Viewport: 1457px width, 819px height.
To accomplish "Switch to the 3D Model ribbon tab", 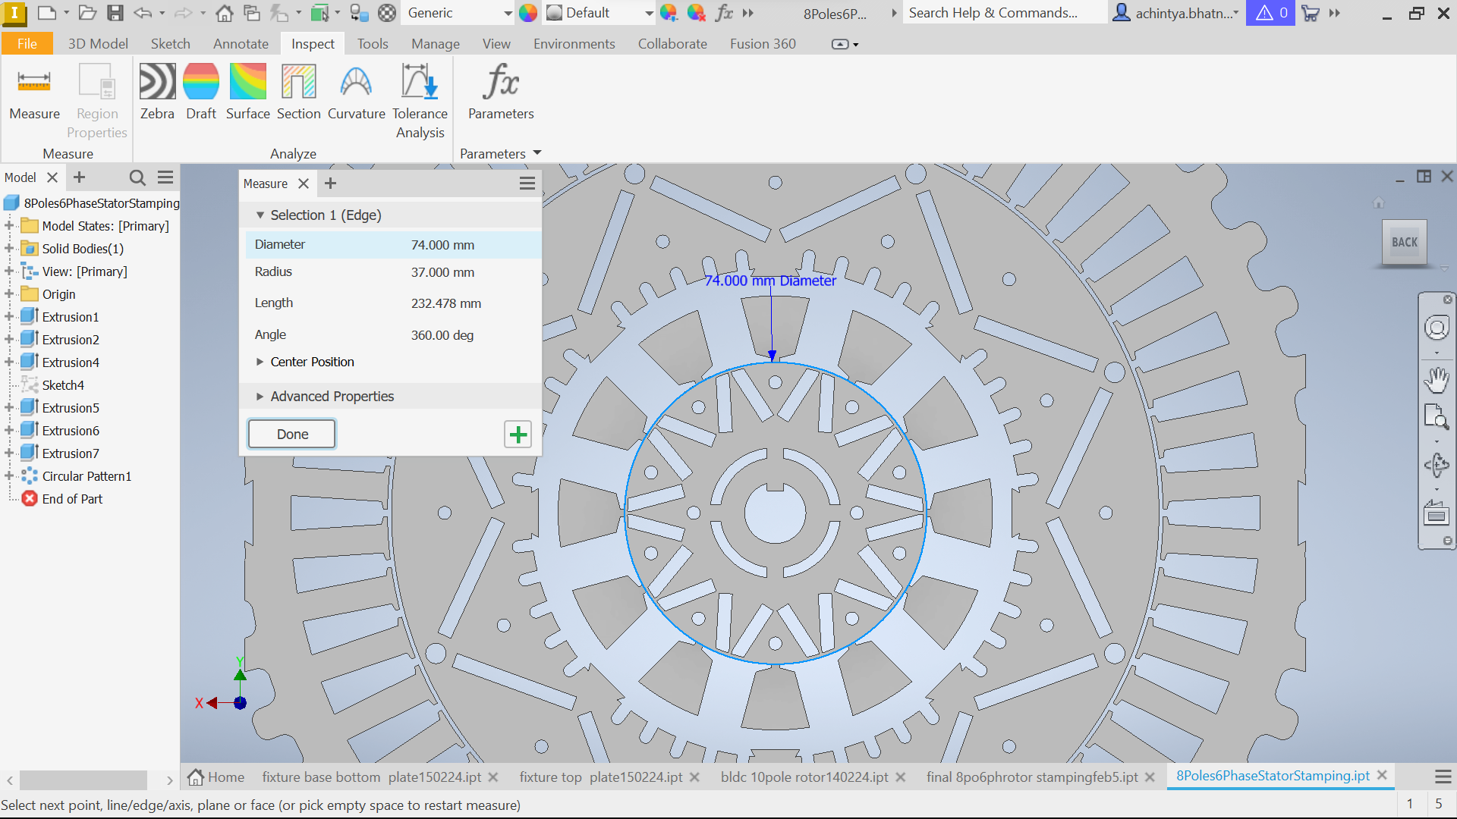I will click(98, 44).
